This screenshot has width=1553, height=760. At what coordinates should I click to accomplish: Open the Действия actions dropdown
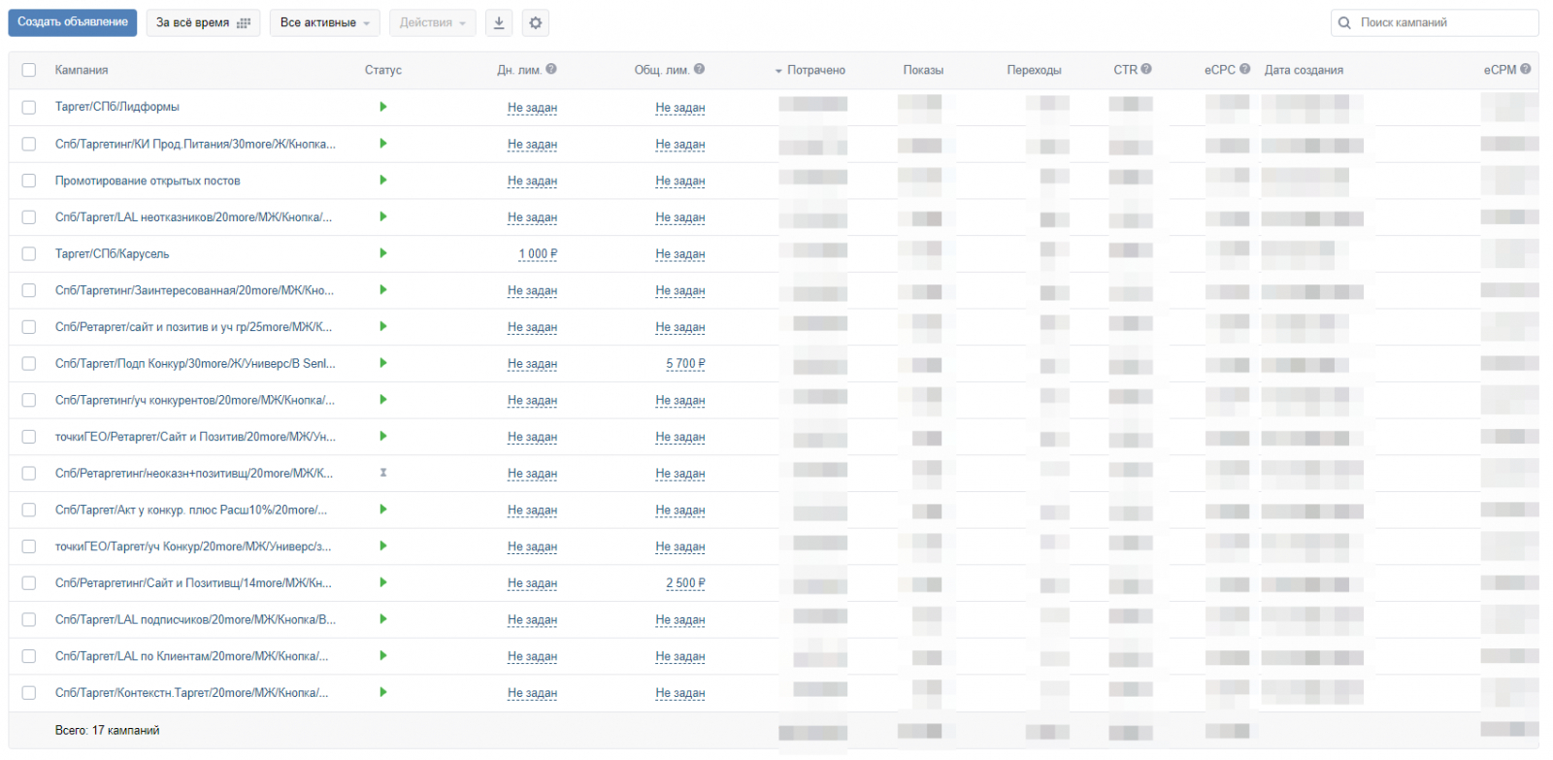click(x=433, y=22)
